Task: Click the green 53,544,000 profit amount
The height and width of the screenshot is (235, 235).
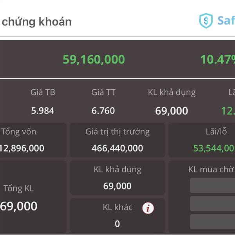Action: tap(214, 148)
